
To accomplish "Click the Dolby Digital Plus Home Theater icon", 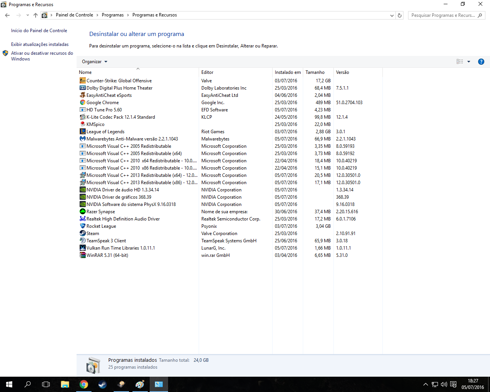I will point(82,88).
